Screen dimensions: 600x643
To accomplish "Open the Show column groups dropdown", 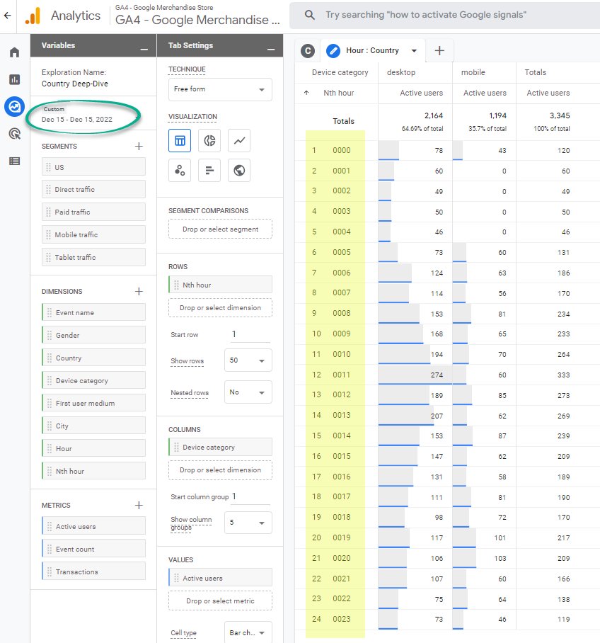I will click(x=248, y=523).
